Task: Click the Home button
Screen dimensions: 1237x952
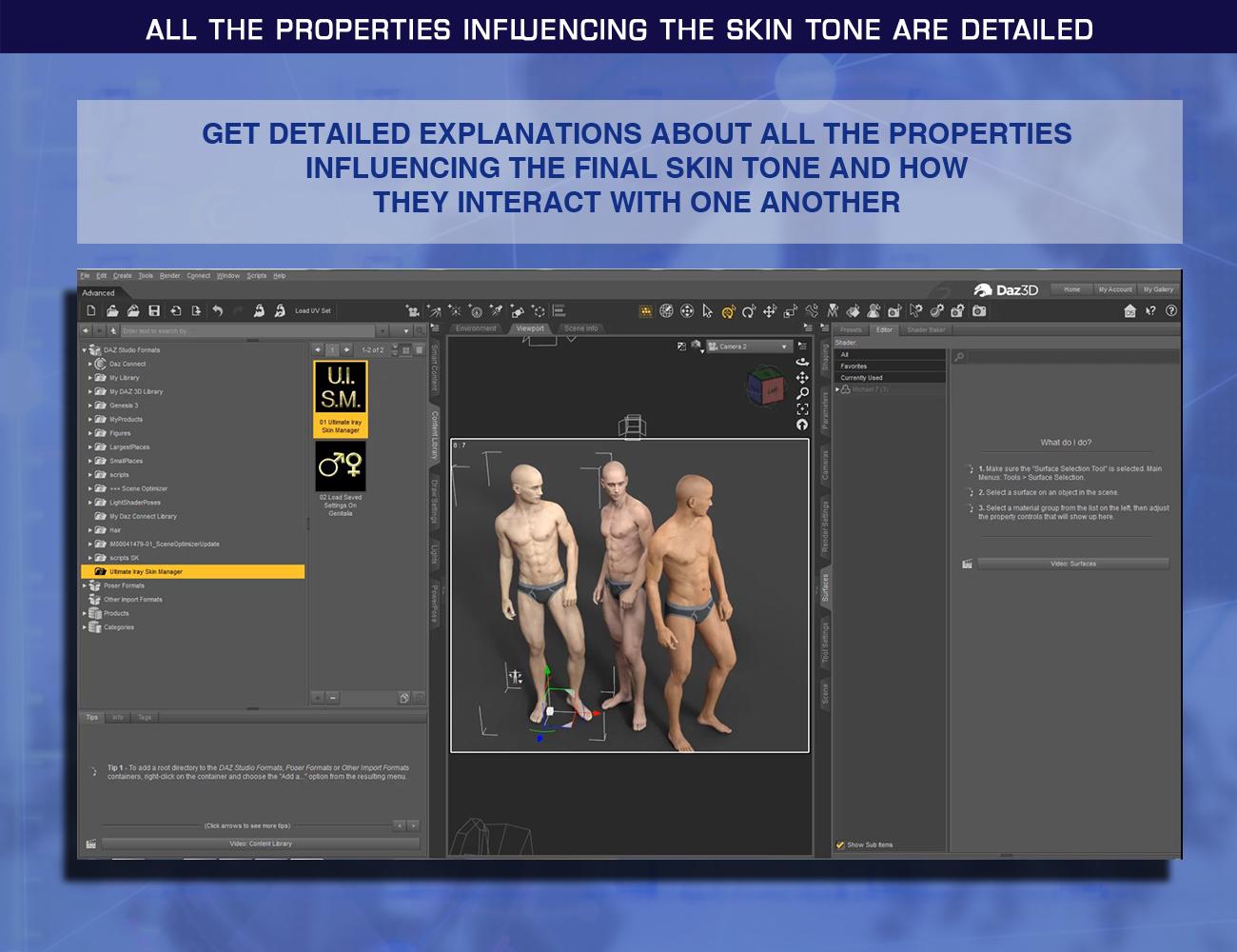Action: (x=1071, y=289)
